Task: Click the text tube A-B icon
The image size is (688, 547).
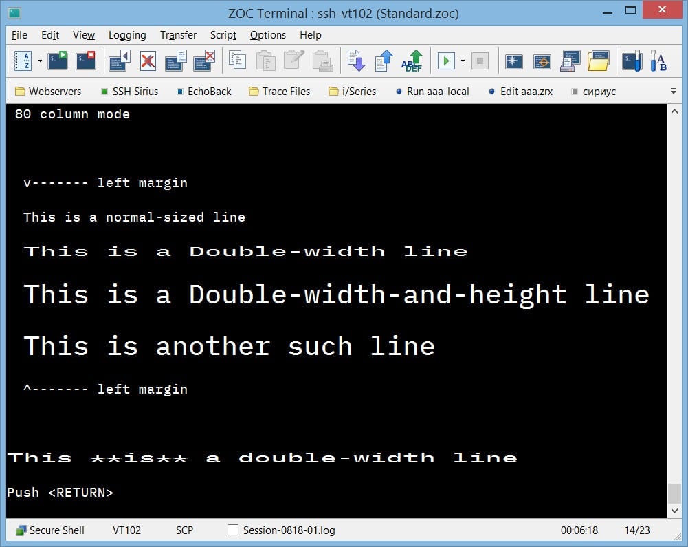Action: pos(658,61)
